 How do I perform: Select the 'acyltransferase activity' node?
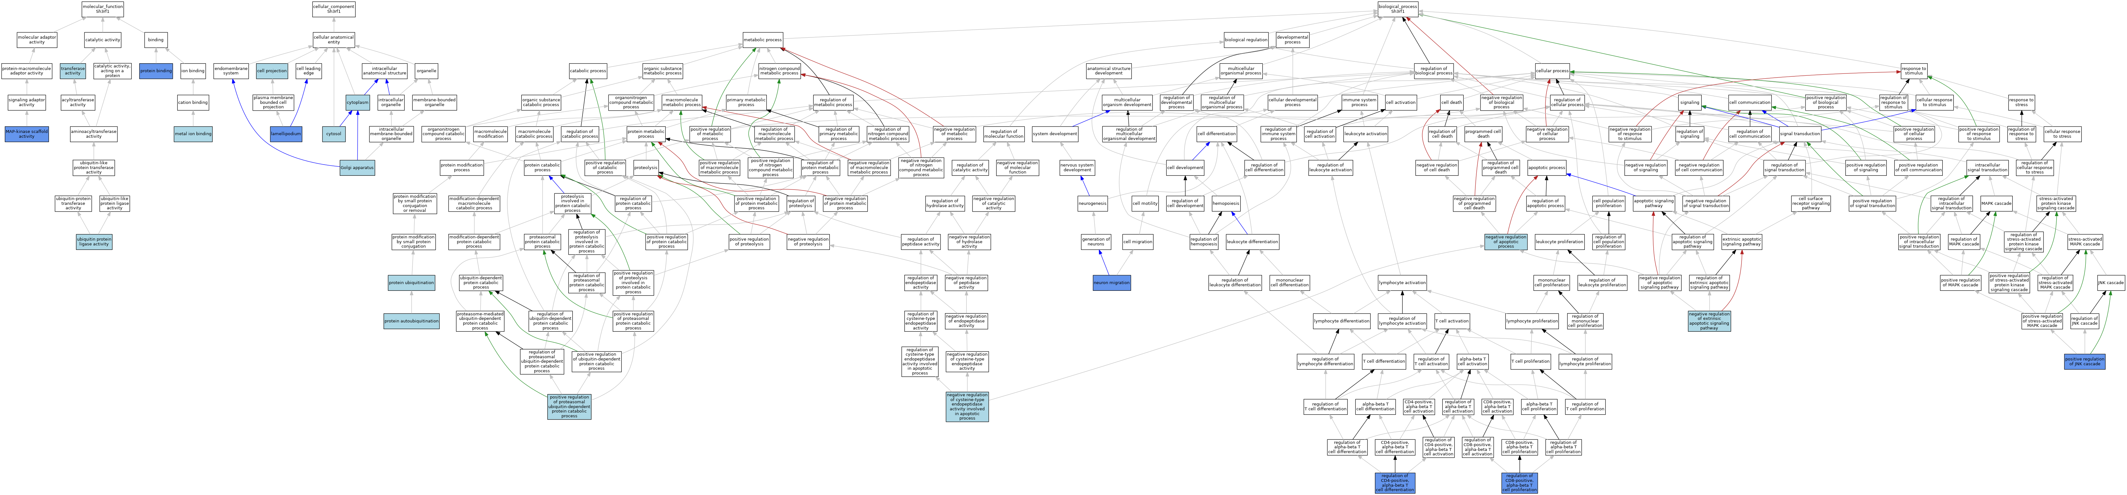[x=78, y=102]
